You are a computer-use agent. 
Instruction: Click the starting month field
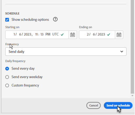[x=14, y=34]
